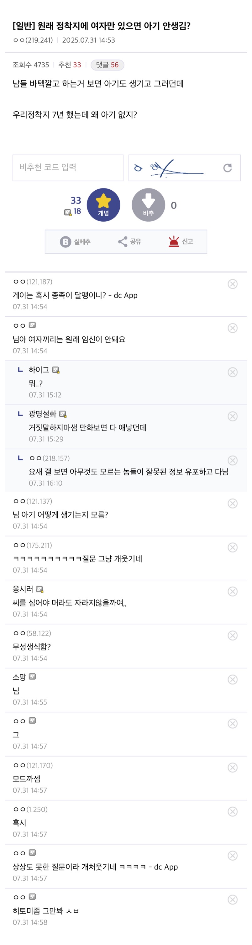Click the 실베추 button

point(75,241)
